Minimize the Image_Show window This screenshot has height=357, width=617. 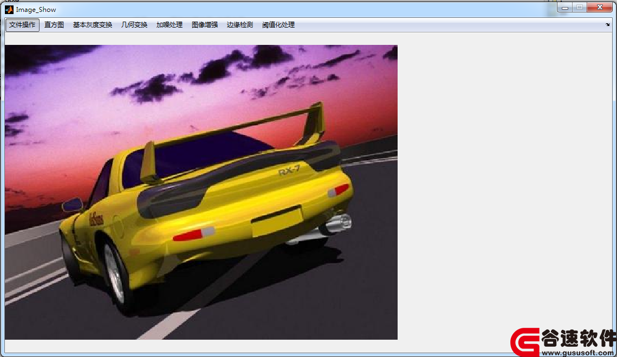[564, 8]
